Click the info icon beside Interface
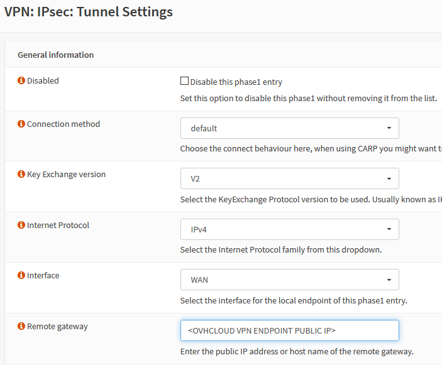Screen dimensions: 442x365 click(21, 276)
